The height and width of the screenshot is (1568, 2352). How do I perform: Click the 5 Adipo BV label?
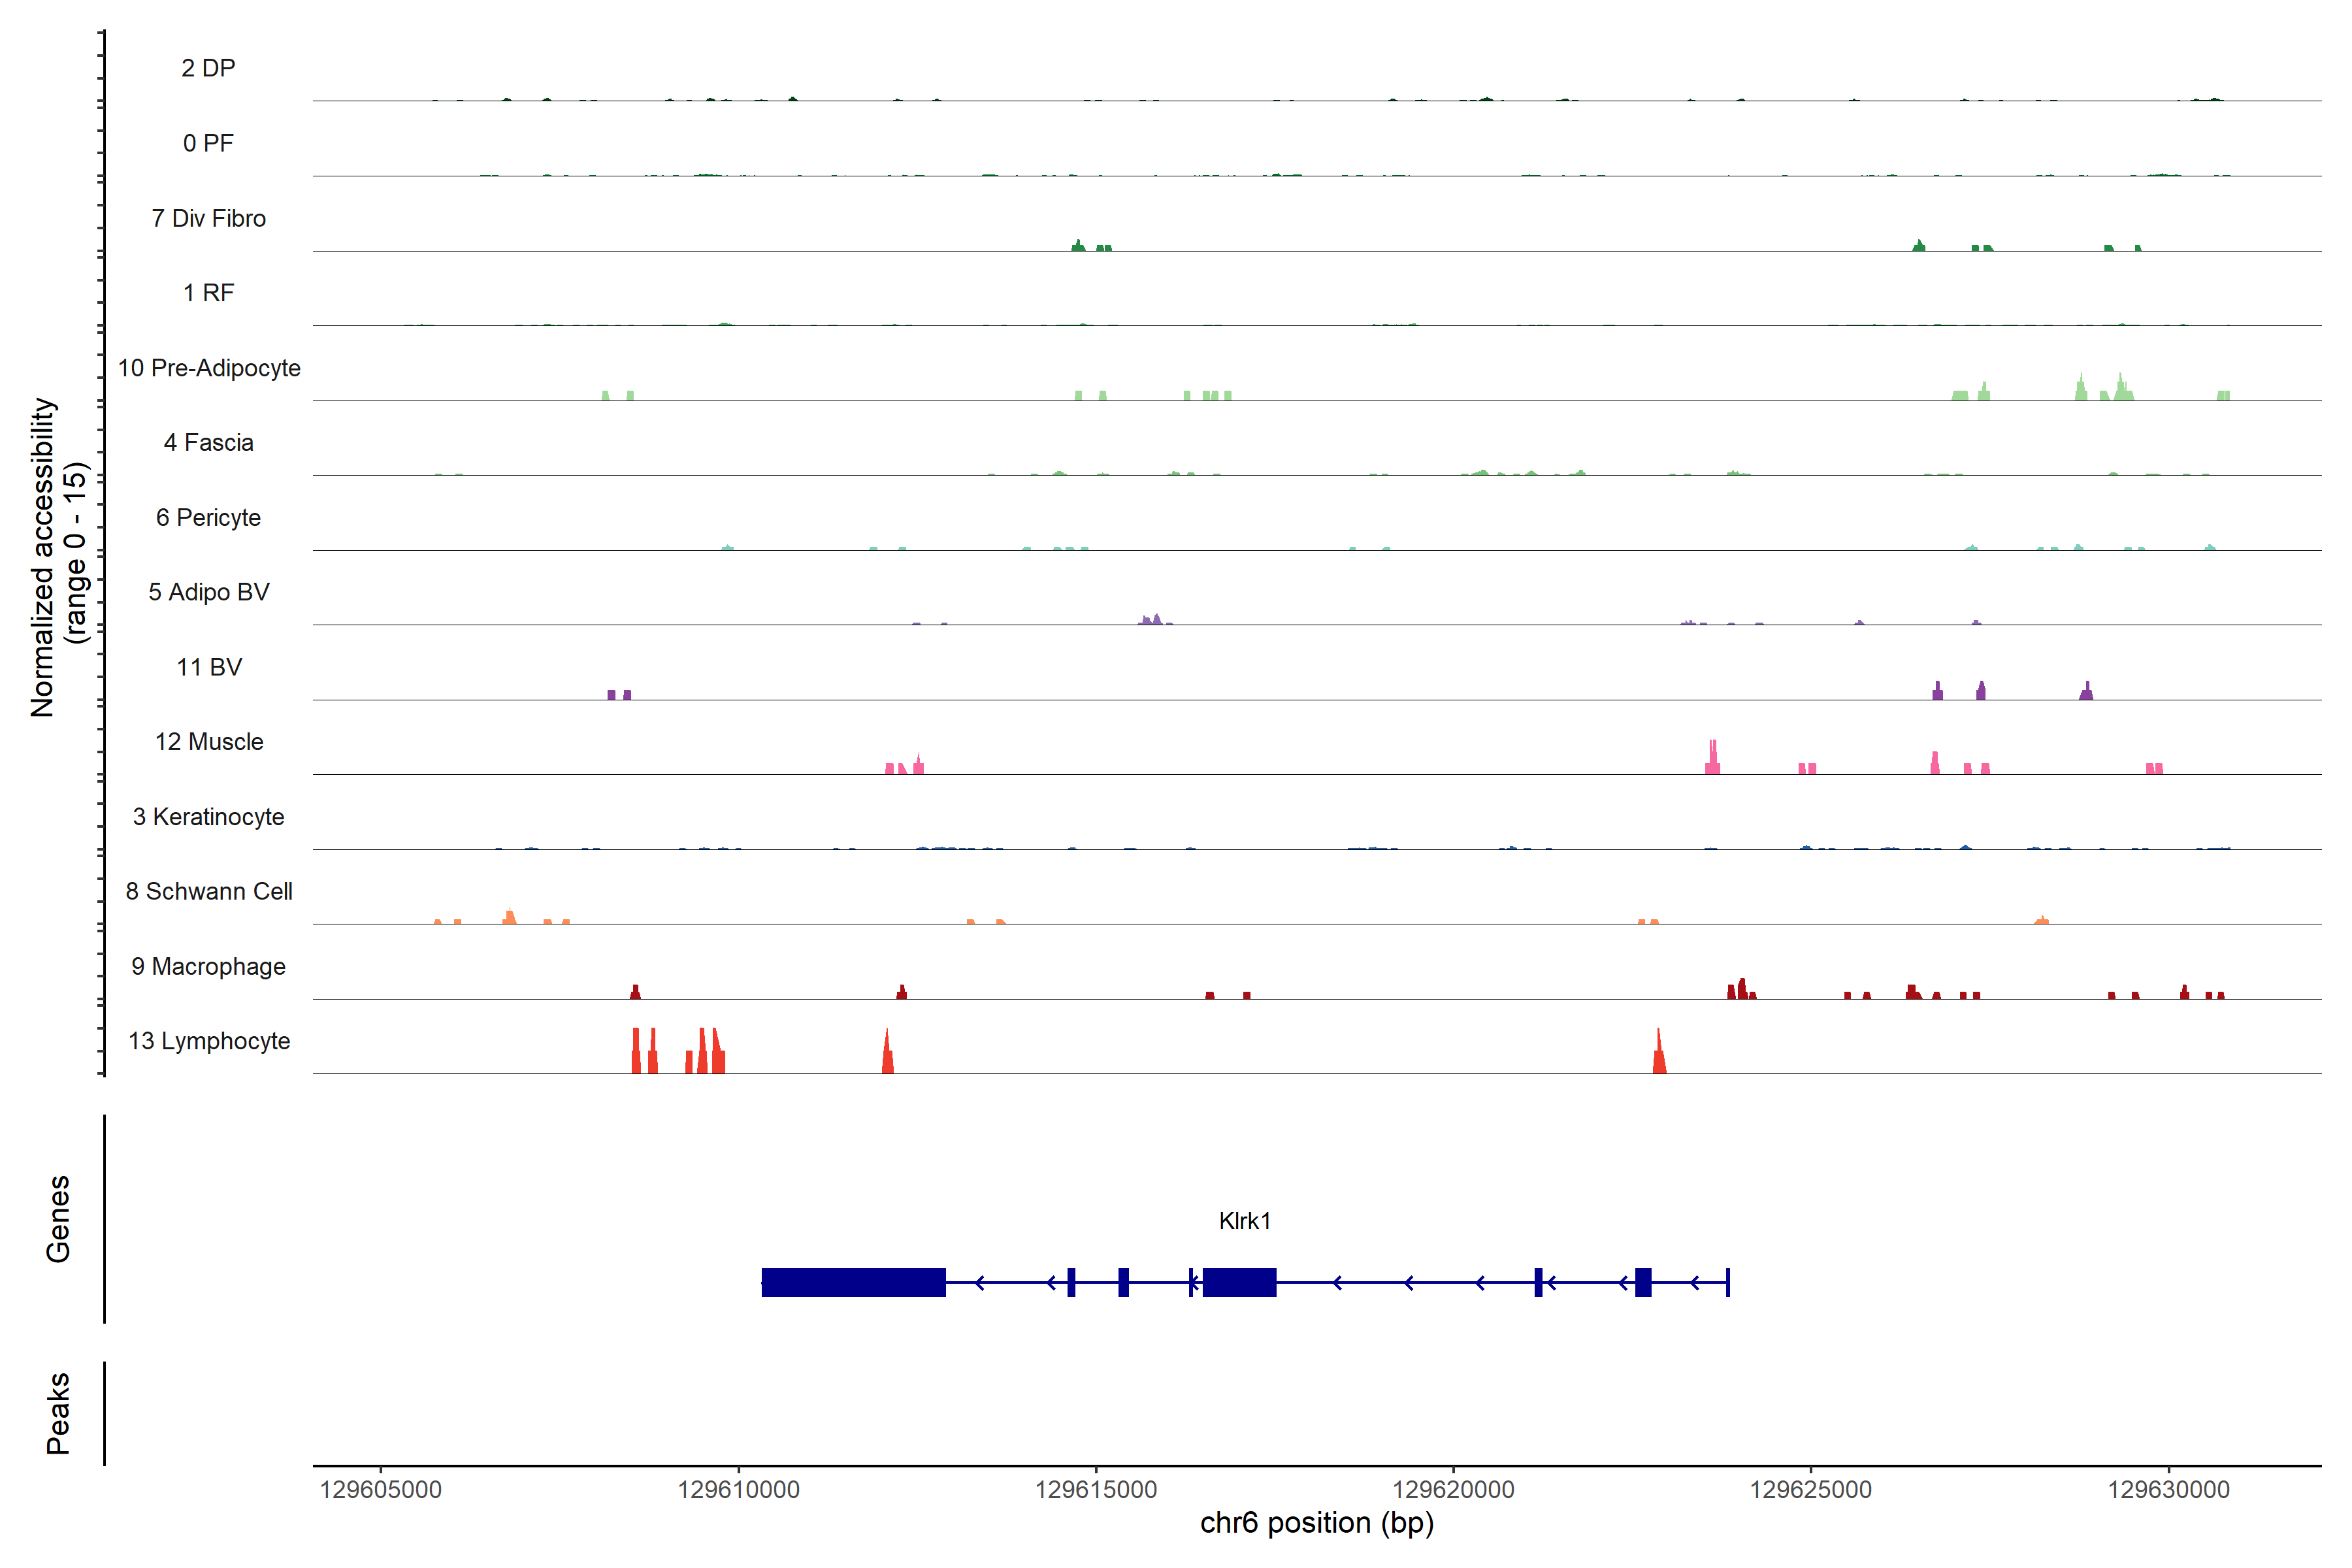tap(209, 592)
